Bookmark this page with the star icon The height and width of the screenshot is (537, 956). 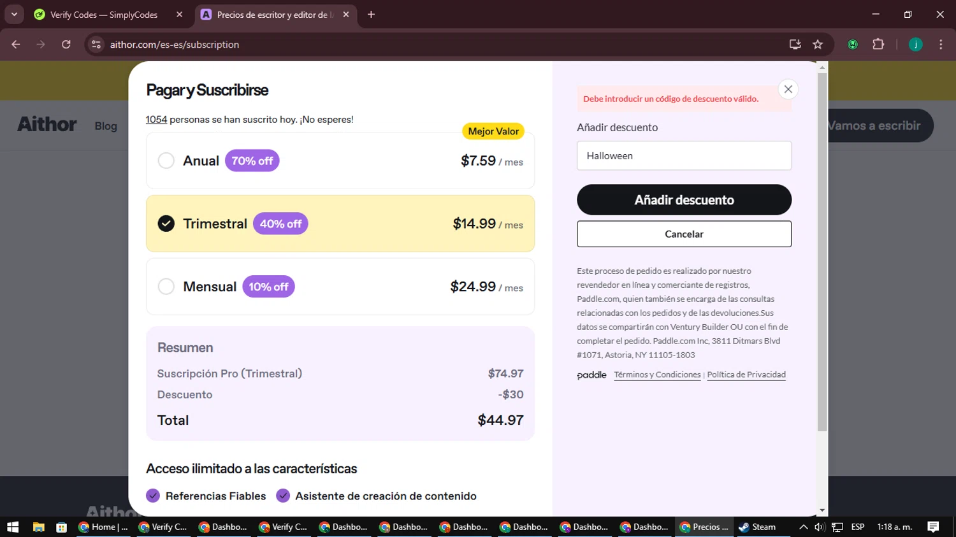click(x=818, y=45)
